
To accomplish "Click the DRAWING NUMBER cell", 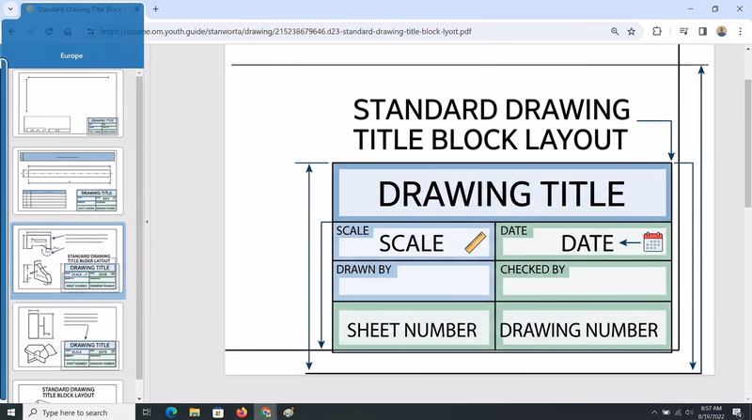I will point(584,327).
